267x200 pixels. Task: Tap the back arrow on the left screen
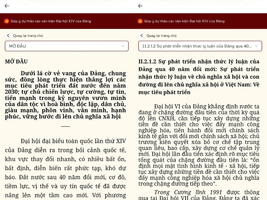7,6
